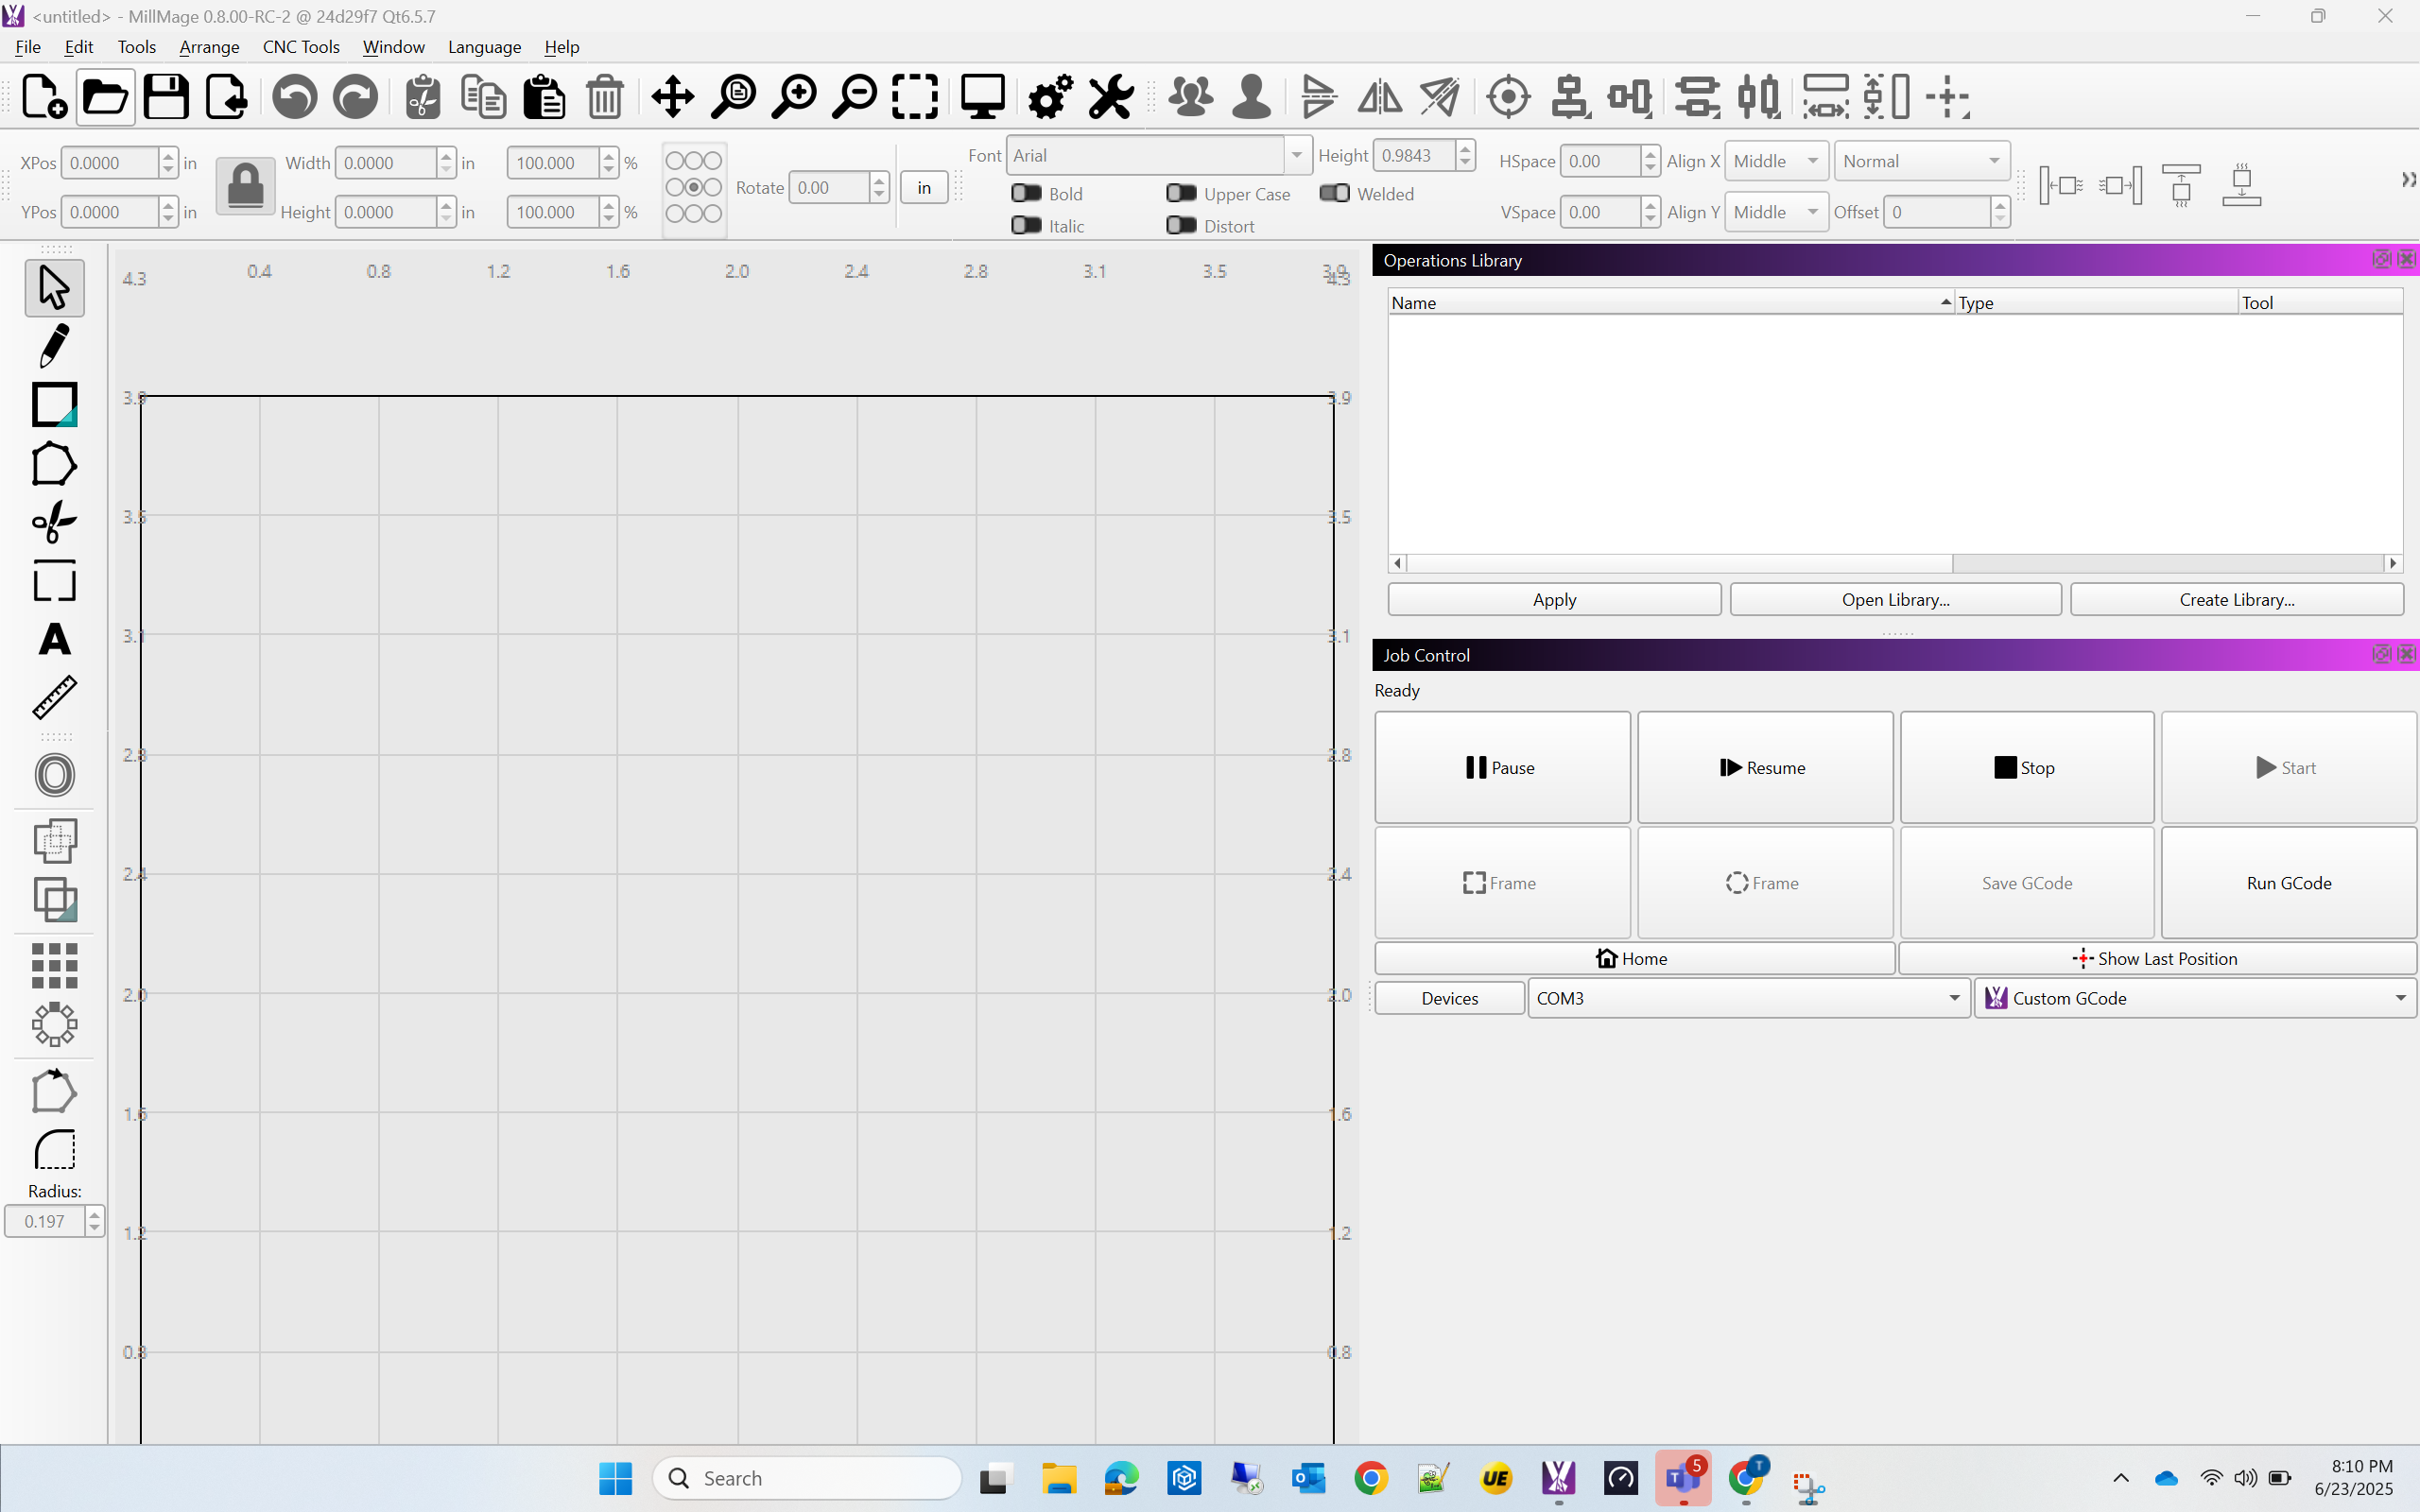Save the project with the floppy disk icon

[166, 97]
